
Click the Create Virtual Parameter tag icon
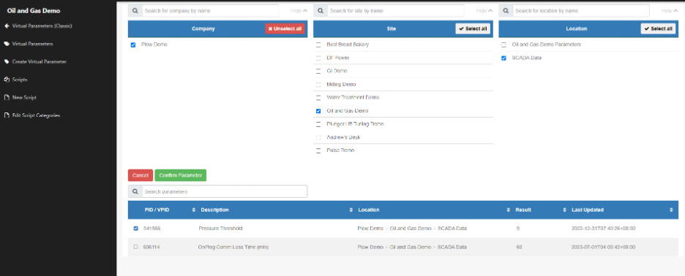point(7,62)
